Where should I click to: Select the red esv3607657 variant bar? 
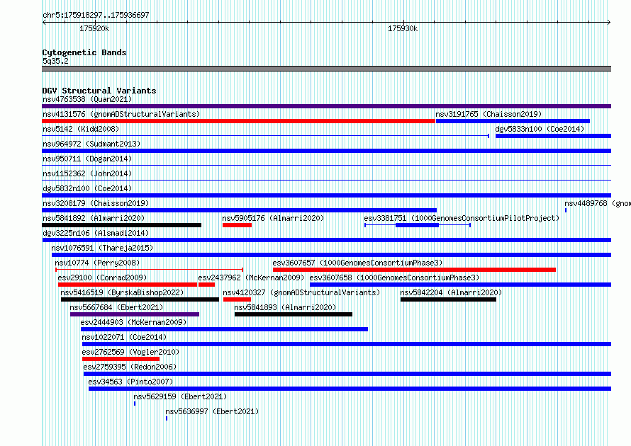coord(415,270)
